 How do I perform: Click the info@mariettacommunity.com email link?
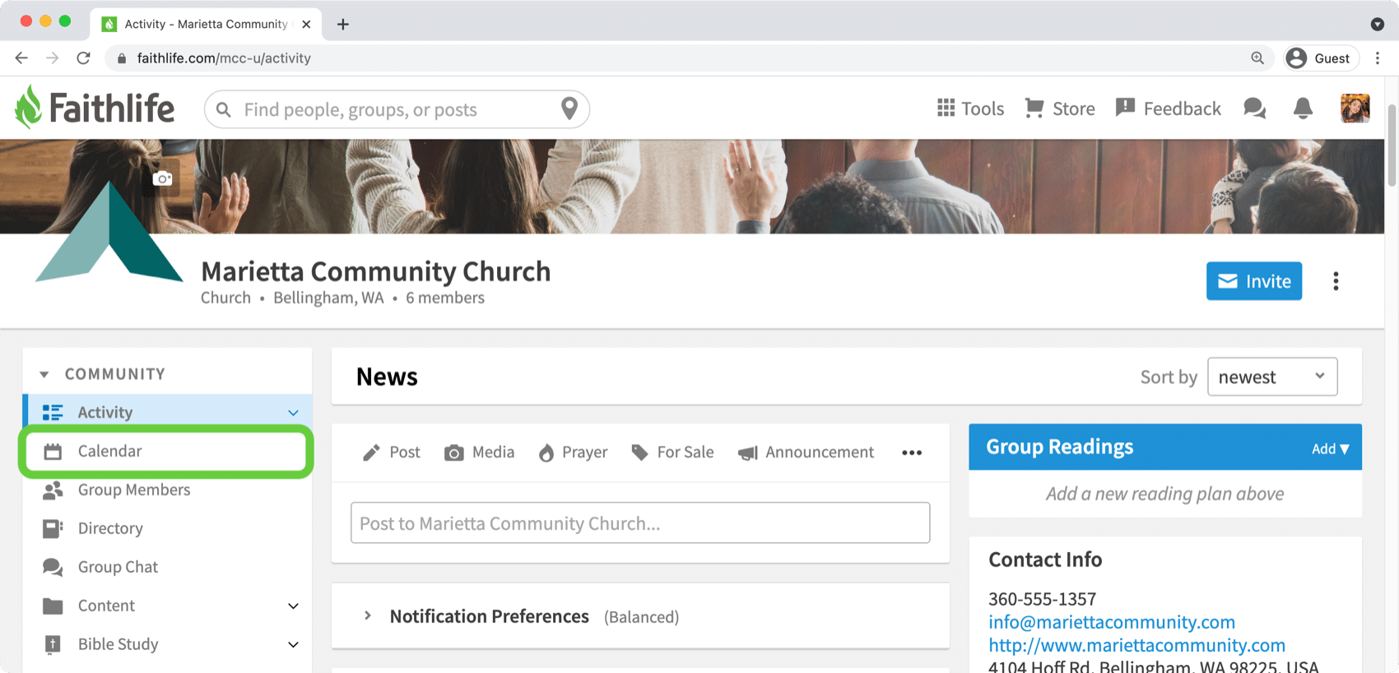coord(1112,622)
